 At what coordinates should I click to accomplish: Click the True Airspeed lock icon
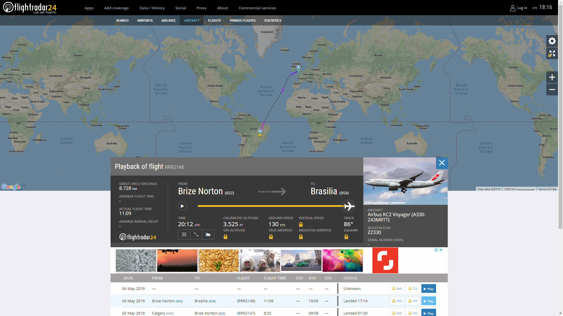click(271, 237)
